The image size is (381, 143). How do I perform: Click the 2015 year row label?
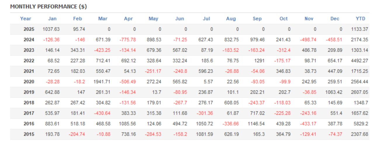pos(29,134)
